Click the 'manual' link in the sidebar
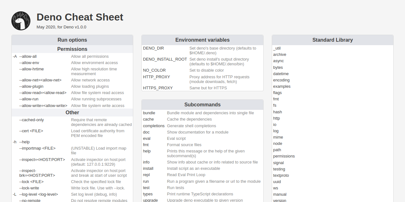This screenshot has width=405, height=202. tap(280, 194)
